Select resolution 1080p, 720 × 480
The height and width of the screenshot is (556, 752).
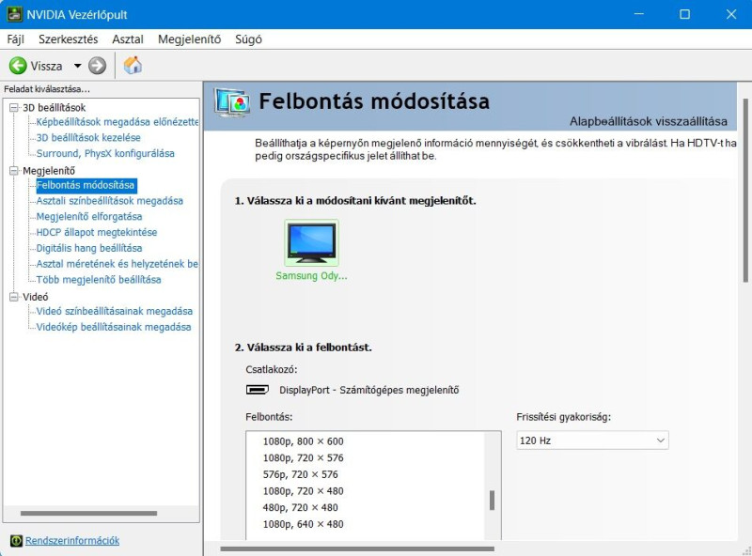coord(303,491)
